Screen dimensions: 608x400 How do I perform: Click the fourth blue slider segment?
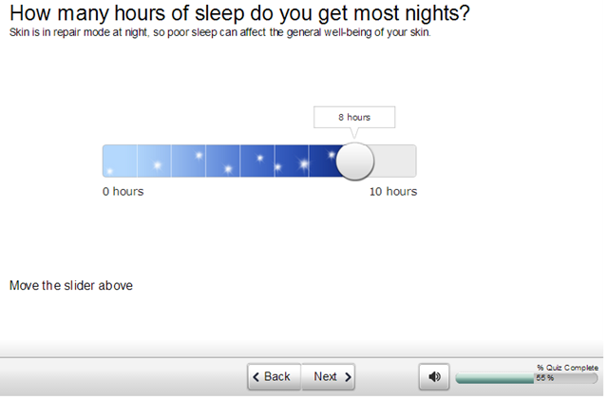point(222,162)
